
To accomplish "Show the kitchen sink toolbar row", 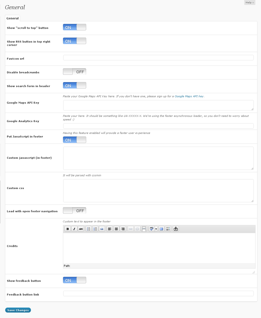I will [168, 229].
